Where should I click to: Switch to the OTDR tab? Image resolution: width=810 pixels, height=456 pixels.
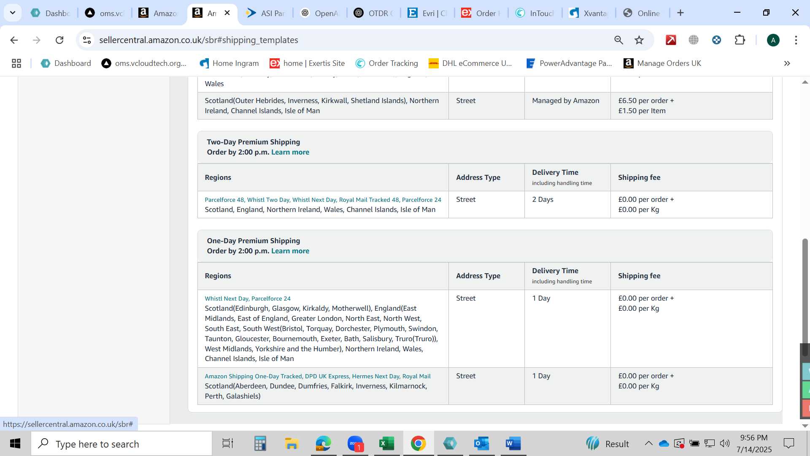point(373,13)
